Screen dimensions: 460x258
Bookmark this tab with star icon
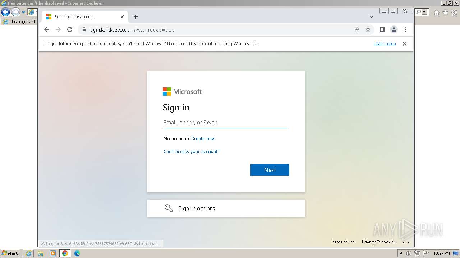(x=368, y=30)
